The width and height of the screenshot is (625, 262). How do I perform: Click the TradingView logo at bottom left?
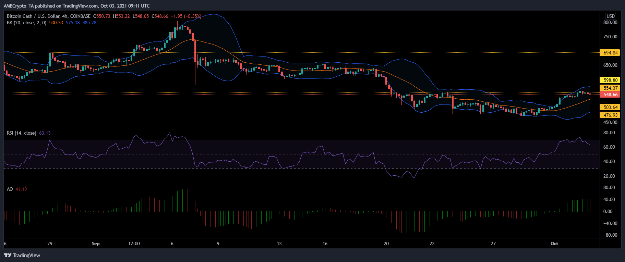tap(22, 255)
